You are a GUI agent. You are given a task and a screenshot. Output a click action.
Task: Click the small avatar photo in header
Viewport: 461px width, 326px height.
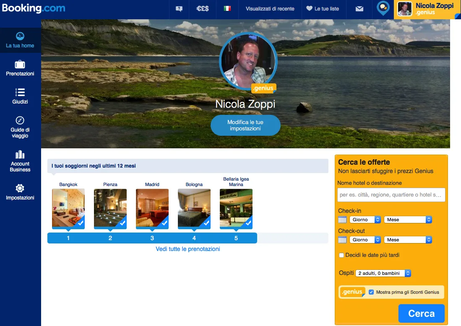tap(404, 9)
